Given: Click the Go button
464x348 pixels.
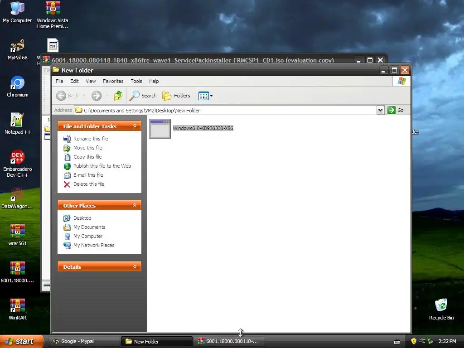Looking at the screenshot, I should [x=396, y=110].
